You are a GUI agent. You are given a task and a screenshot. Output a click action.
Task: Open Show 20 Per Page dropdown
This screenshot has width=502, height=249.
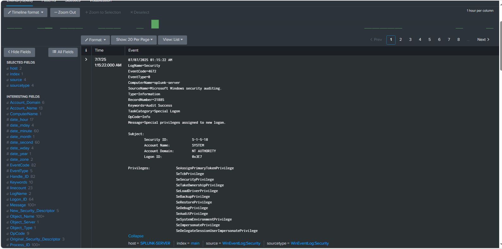(134, 40)
